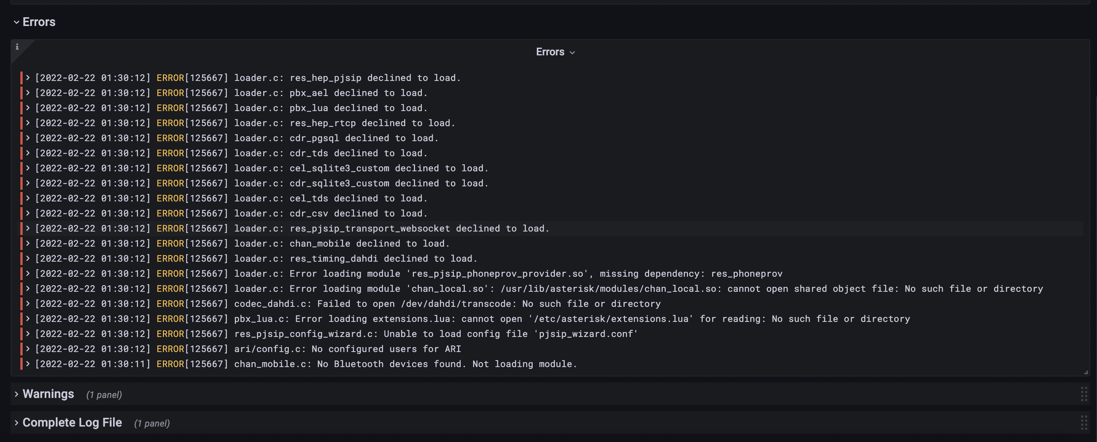This screenshot has width=1097, height=442.
Task: Click the Warnings row drag handle
Action: (x=1084, y=394)
